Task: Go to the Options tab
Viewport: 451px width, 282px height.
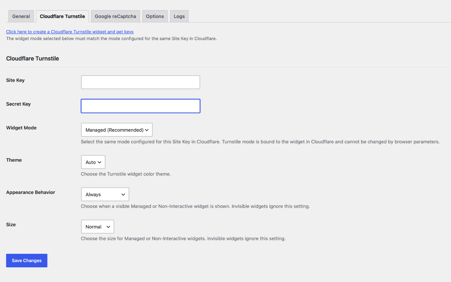Action: (x=155, y=16)
